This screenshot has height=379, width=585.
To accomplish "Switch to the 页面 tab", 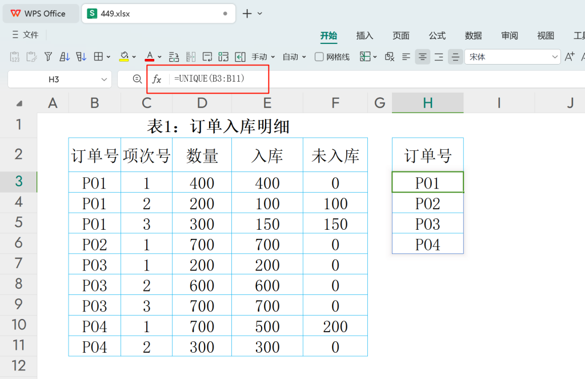I will coord(401,35).
